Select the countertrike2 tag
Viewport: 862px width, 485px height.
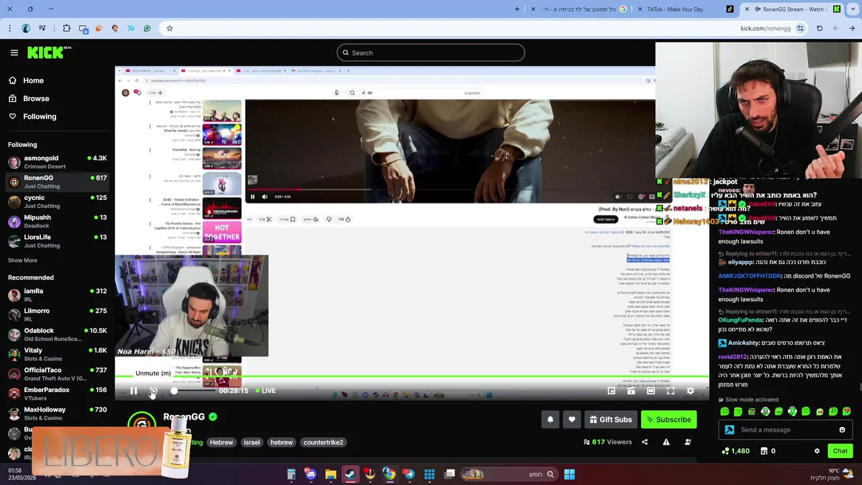323,443
